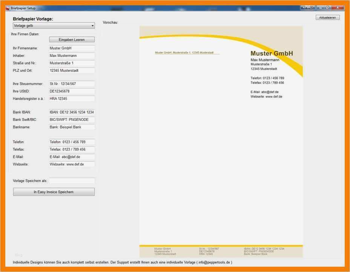Click into the Bank IBAN field

click(72, 112)
